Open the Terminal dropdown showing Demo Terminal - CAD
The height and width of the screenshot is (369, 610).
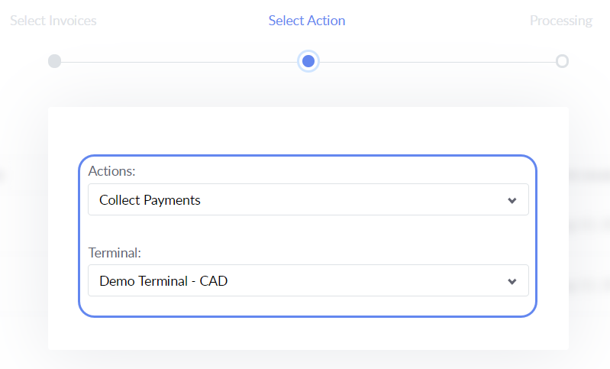pos(308,281)
